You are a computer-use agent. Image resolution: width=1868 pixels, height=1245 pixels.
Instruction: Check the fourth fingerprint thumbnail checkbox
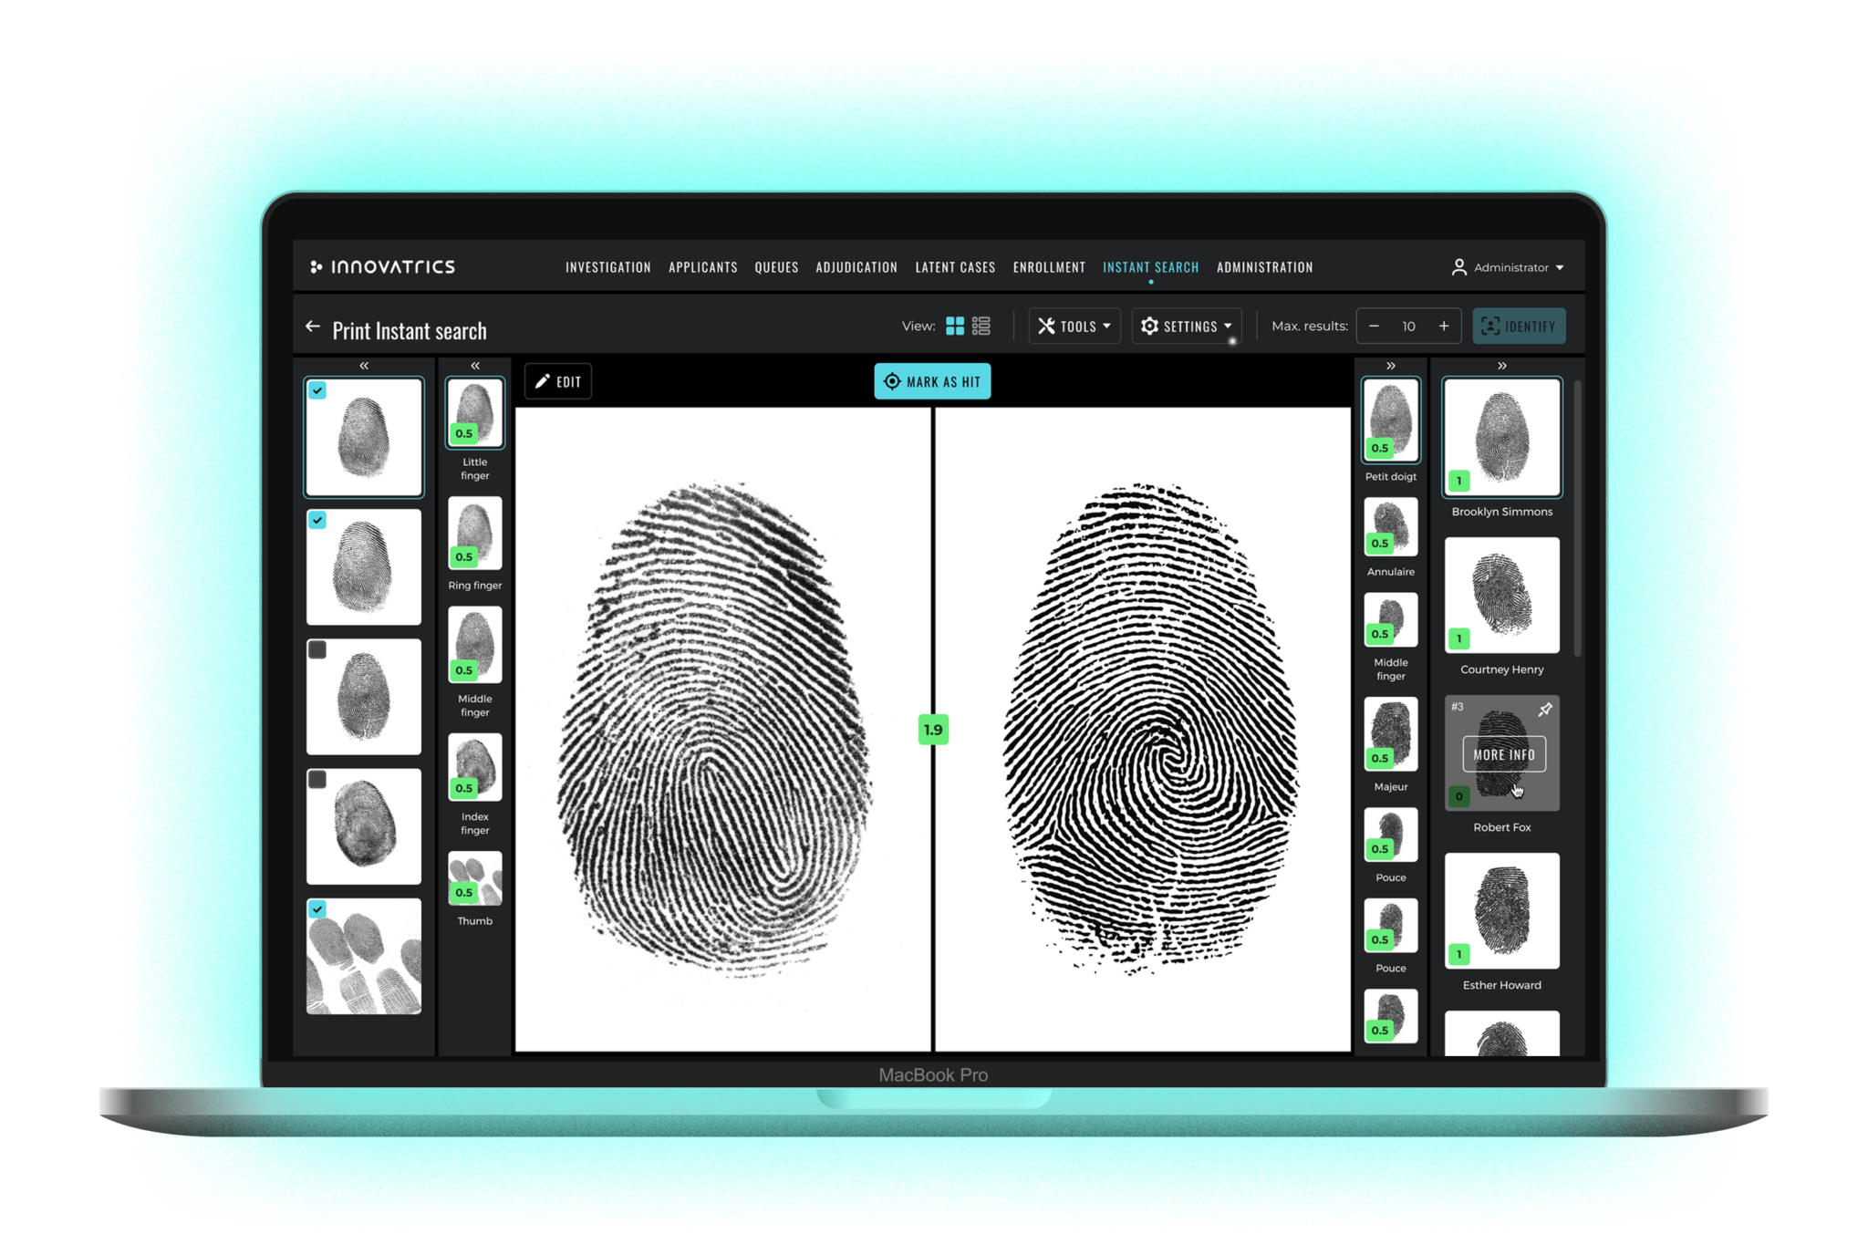(x=318, y=778)
